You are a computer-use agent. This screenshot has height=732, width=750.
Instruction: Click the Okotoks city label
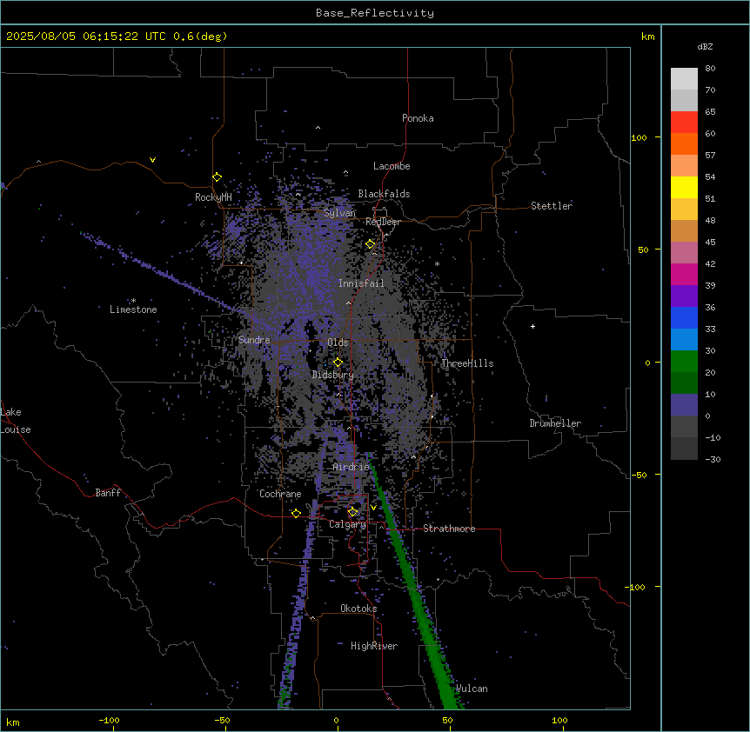click(x=358, y=609)
